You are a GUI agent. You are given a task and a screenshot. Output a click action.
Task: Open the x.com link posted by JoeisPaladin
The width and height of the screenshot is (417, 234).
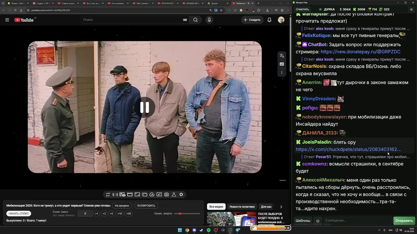[x=348, y=149]
